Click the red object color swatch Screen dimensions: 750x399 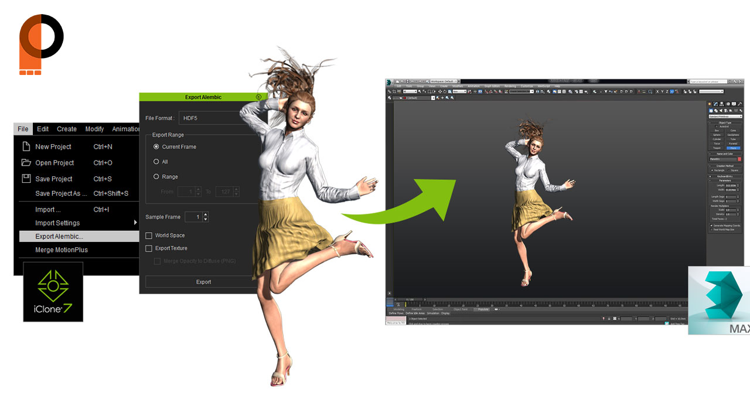click(739, 159)
